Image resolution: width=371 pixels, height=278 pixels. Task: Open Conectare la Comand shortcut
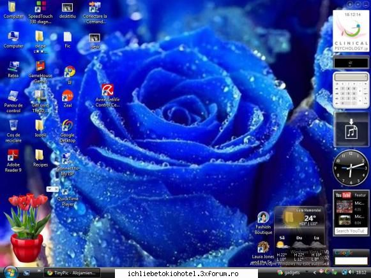95,12
